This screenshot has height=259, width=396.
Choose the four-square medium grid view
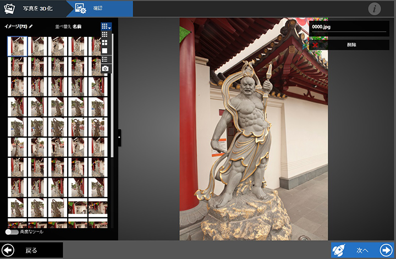[105, 42]
